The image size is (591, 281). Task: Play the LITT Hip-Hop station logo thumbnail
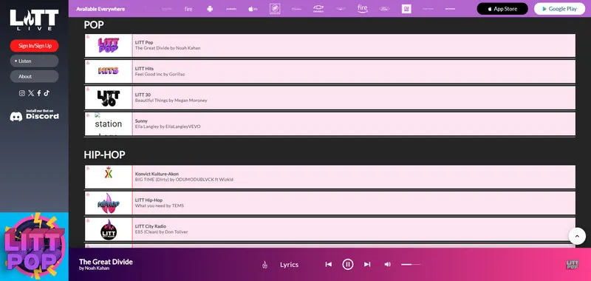(x=108, y=203)
